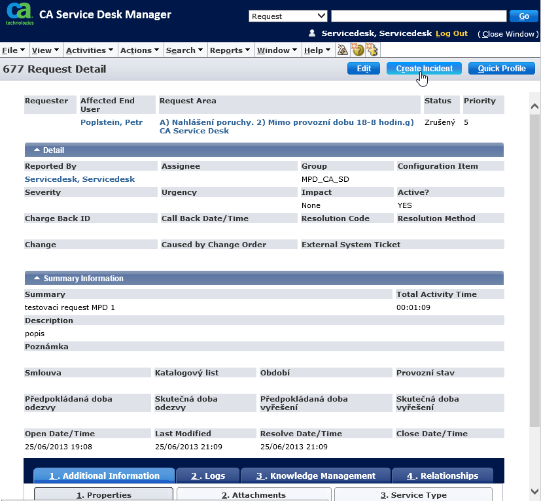Viewport: 541px width, 501px height.
Task: Click the Active value YES
Action: click(x=405, y=205)
